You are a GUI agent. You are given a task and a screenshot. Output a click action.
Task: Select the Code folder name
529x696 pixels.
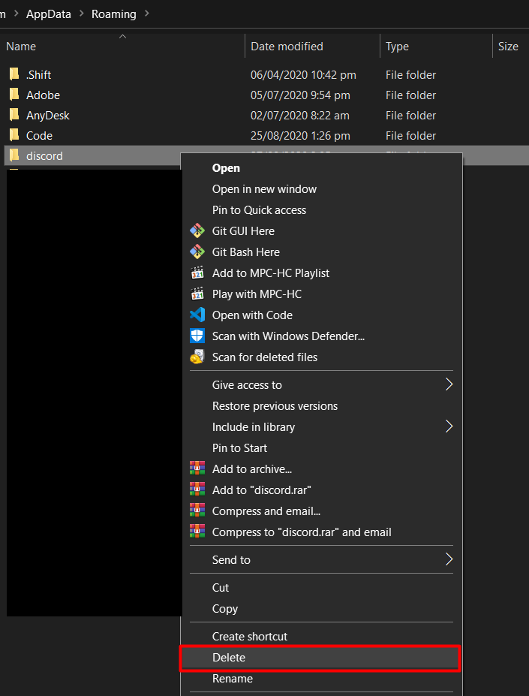point(39,135)
